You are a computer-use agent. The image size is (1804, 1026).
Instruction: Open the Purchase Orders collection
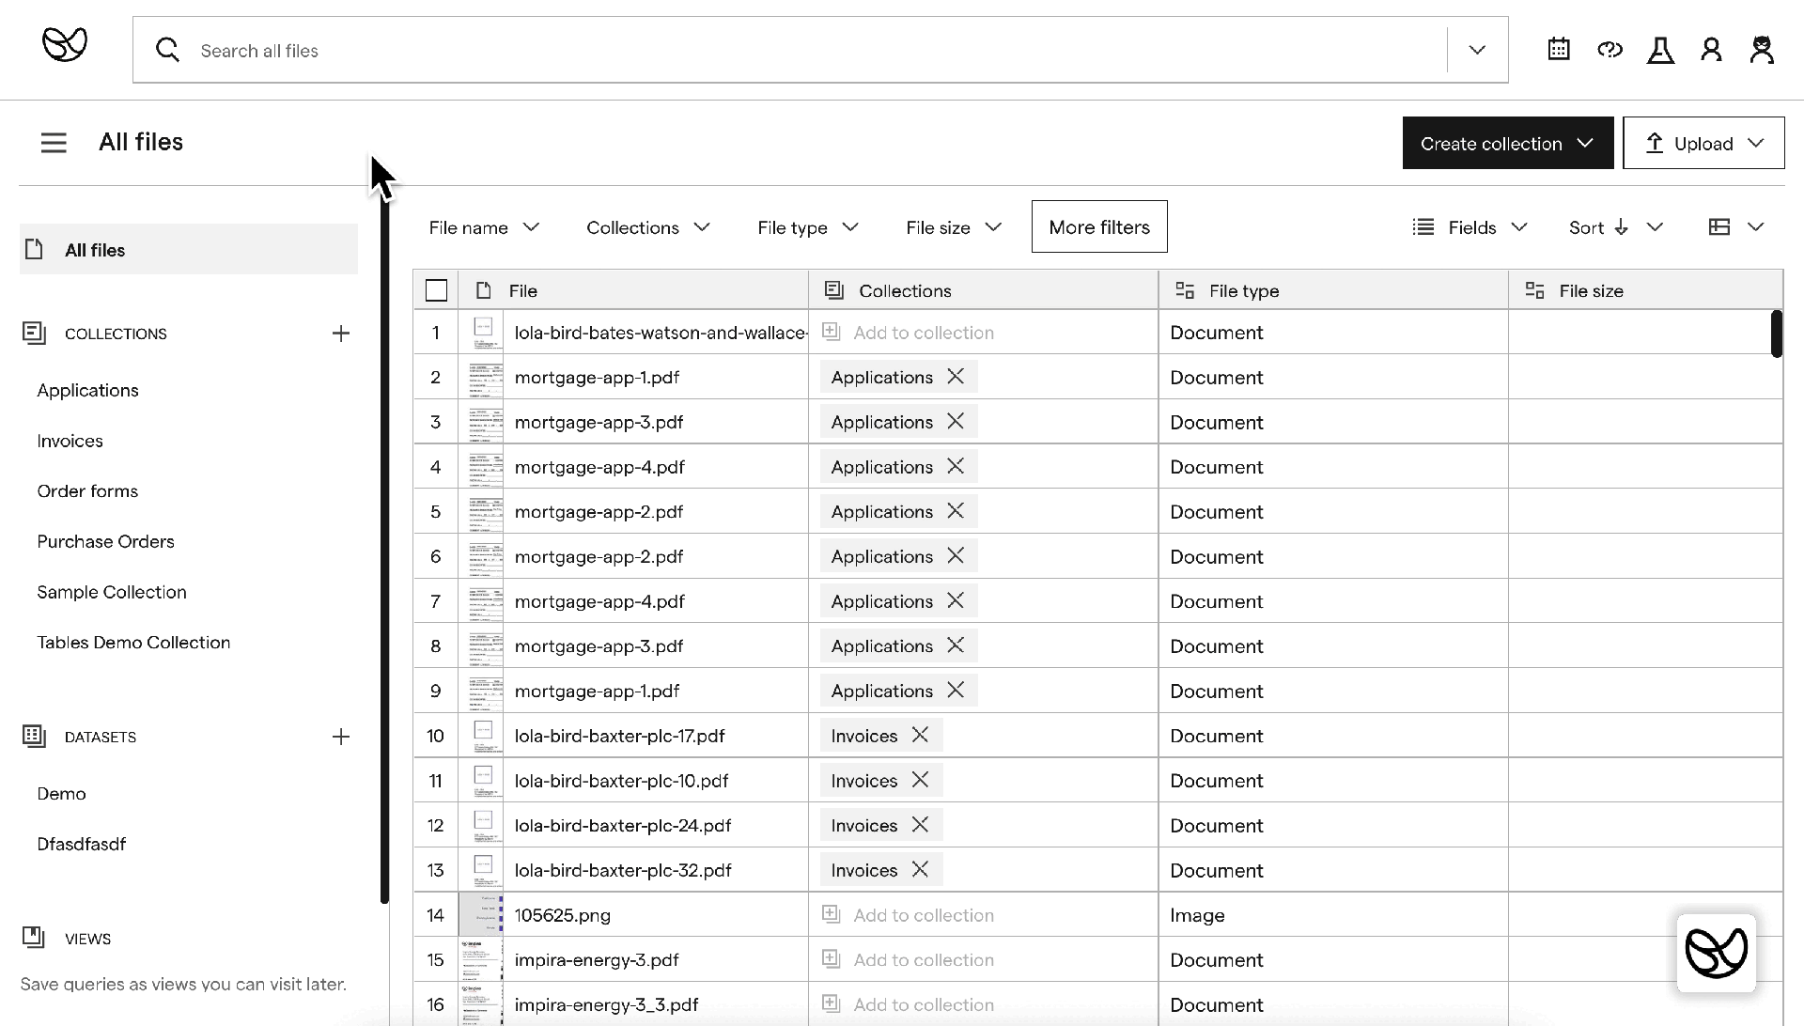tap(105, 541)
